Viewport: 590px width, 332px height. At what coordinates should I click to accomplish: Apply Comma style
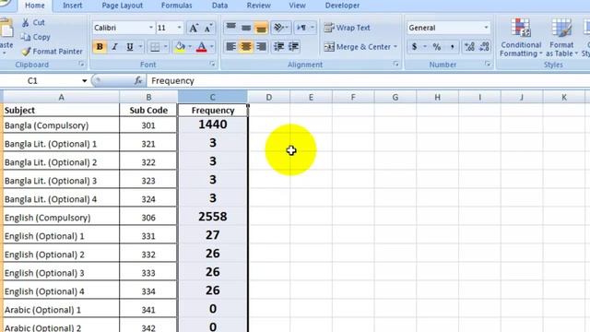click(x=452, y=47)
